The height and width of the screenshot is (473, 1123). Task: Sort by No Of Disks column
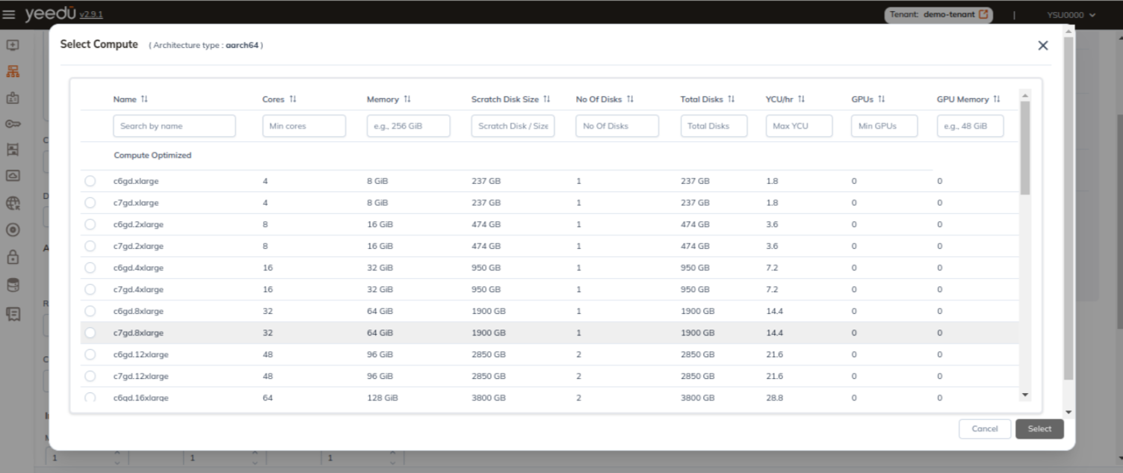pyautogui.click(x=630, y=99)
